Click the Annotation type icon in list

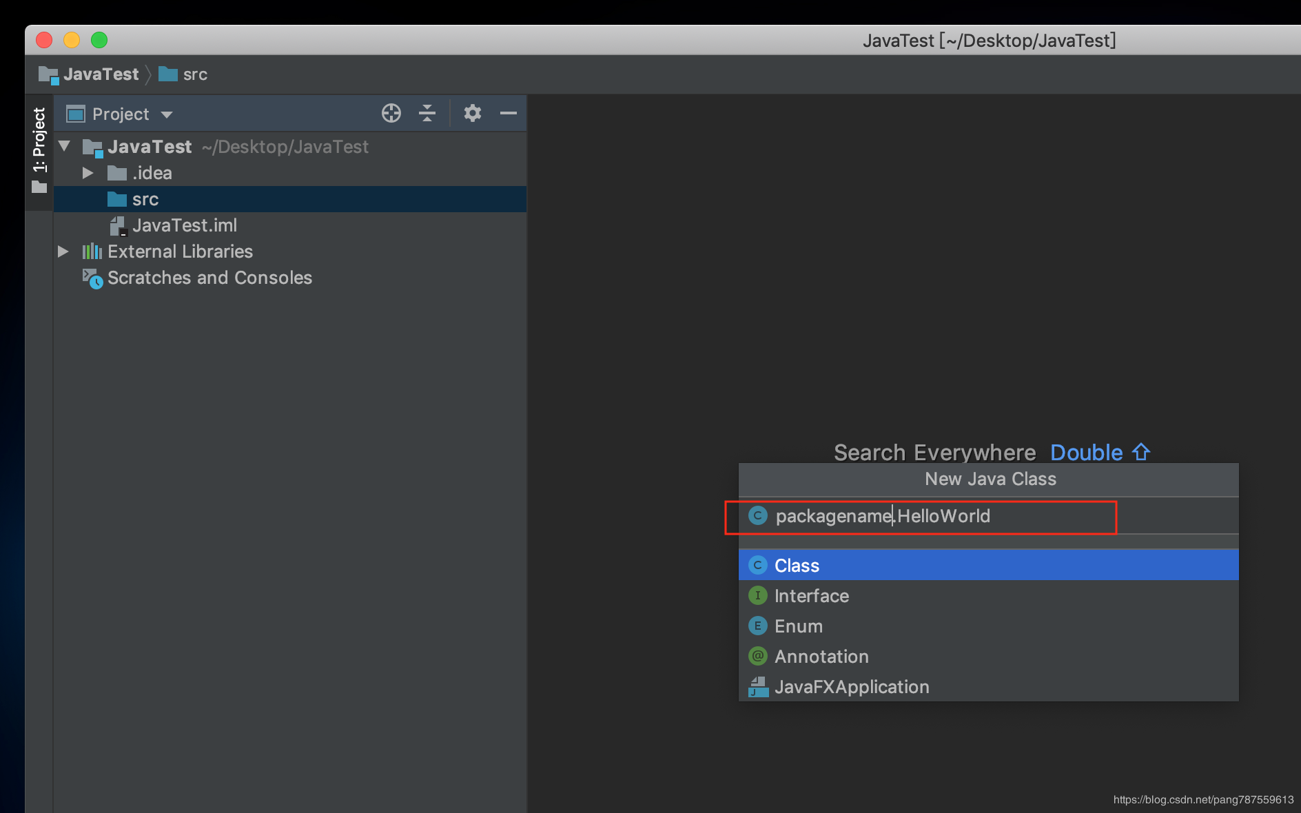(x=758, y=656)
